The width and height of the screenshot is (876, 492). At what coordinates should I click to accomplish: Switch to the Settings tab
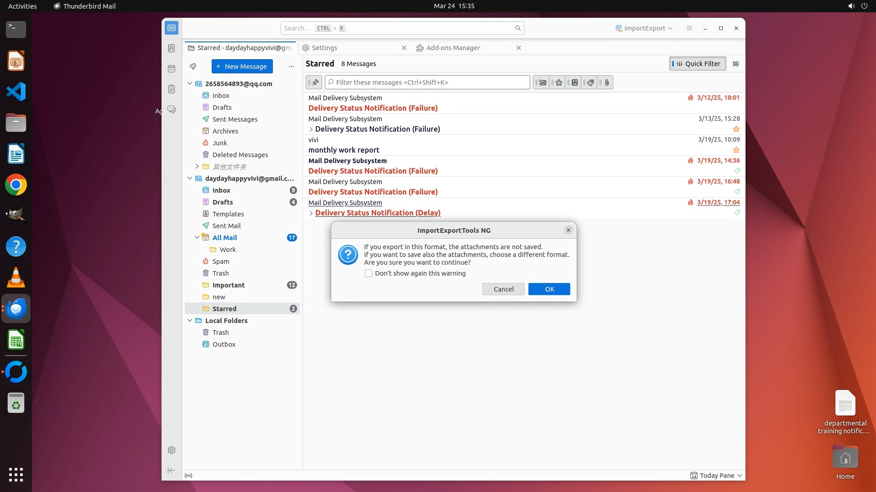(325, 48)
